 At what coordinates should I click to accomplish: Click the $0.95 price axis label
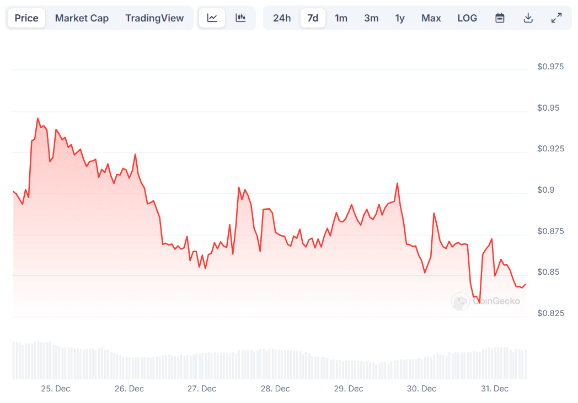click(x=548, y=108)
